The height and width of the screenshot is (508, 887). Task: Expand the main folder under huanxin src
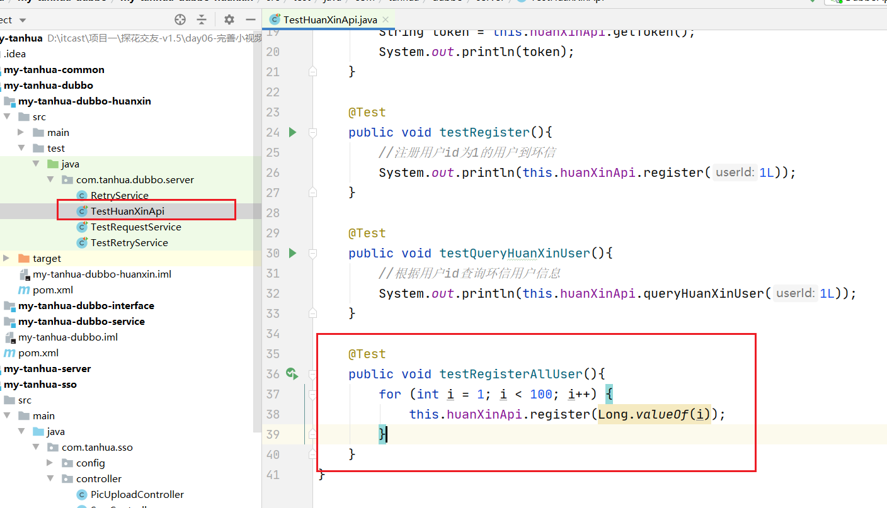(x=21, y=132)
